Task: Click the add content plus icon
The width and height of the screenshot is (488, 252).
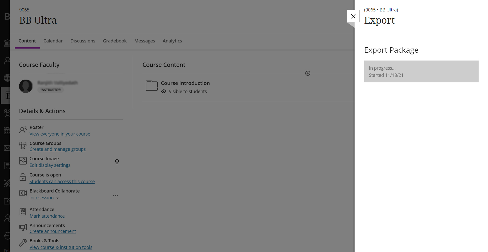Action: coord(308,73)
